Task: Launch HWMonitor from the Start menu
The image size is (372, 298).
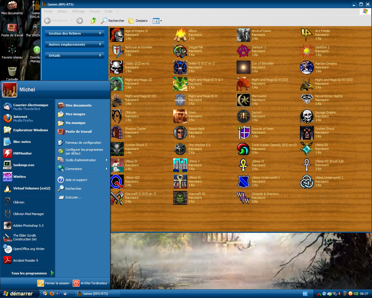Action: click(x=27, y=153)
